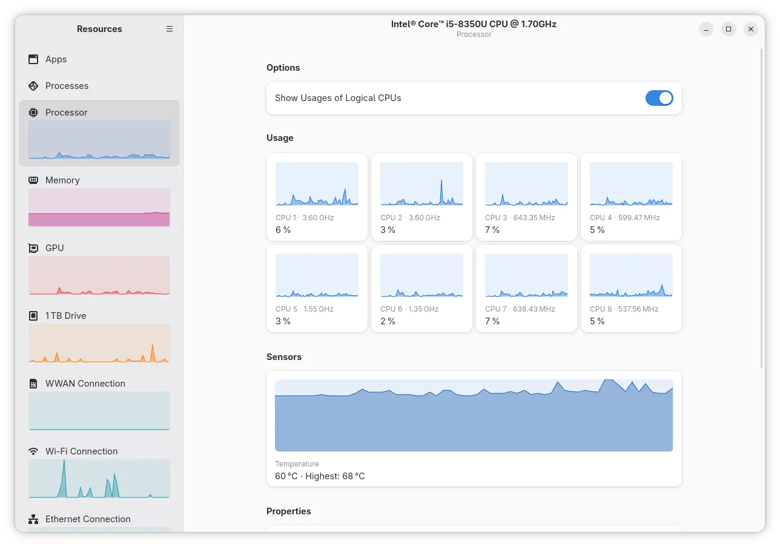Click the Processor chip icon
Screen dimensions: 780x547
click(33, 113)
